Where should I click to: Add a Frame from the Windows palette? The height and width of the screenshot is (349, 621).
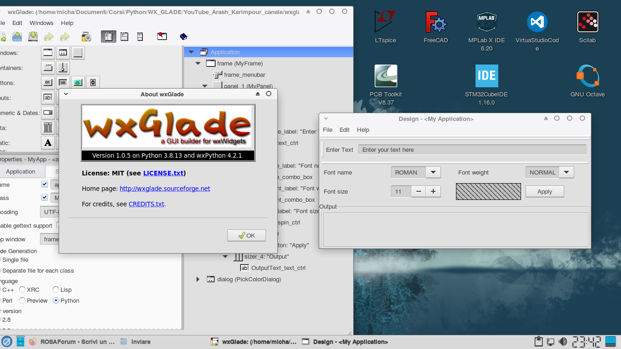pos(48,53)
